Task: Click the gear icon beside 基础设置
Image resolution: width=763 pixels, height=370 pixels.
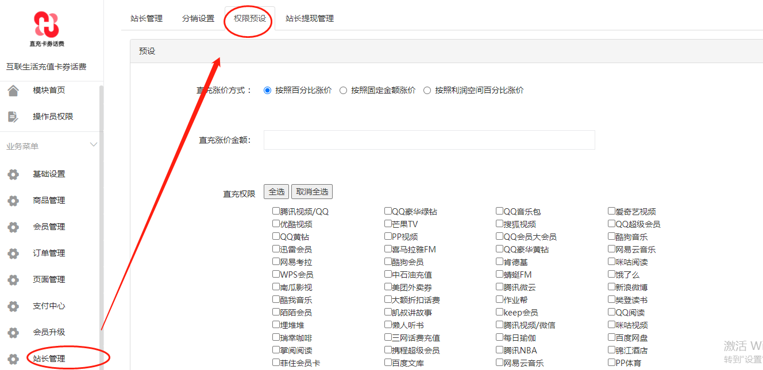Action: tap(13, 174)
